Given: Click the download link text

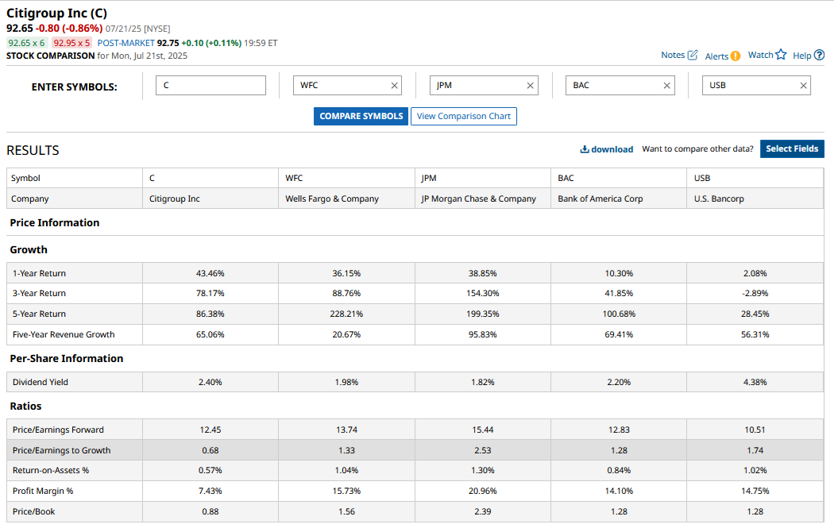Looking at the screenshot, I should (612, 149).
